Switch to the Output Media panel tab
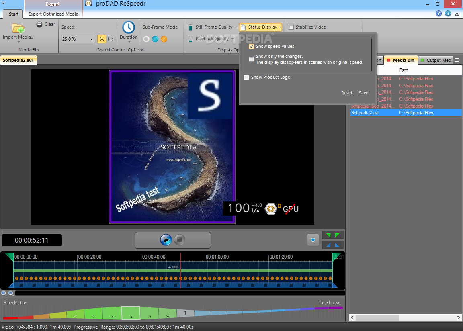The height and width of the screenshot is (331, 463). pyautogui.click(x=437, y=60)
